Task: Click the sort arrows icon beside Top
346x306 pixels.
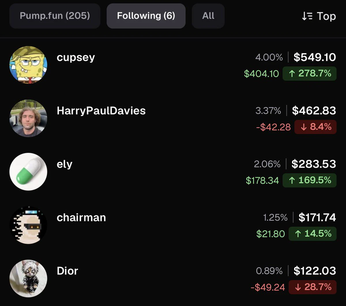Action: pos(307,16)
